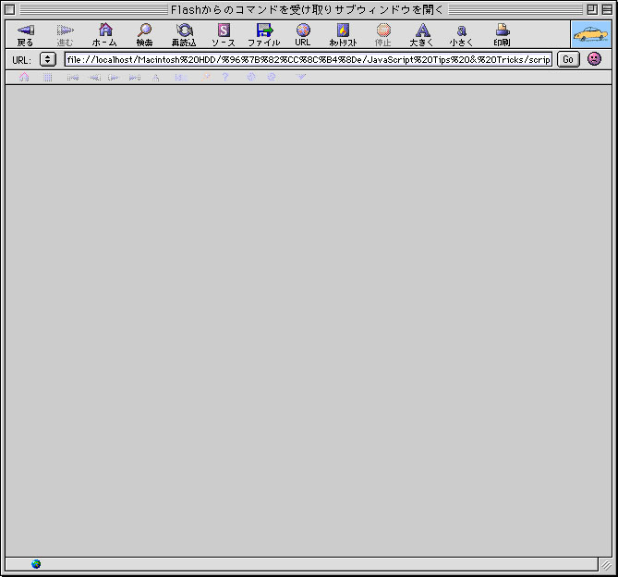The height and width of the screenshot is (577, 618).
Task: Click the resize grip at window corner
Action: 606,565
